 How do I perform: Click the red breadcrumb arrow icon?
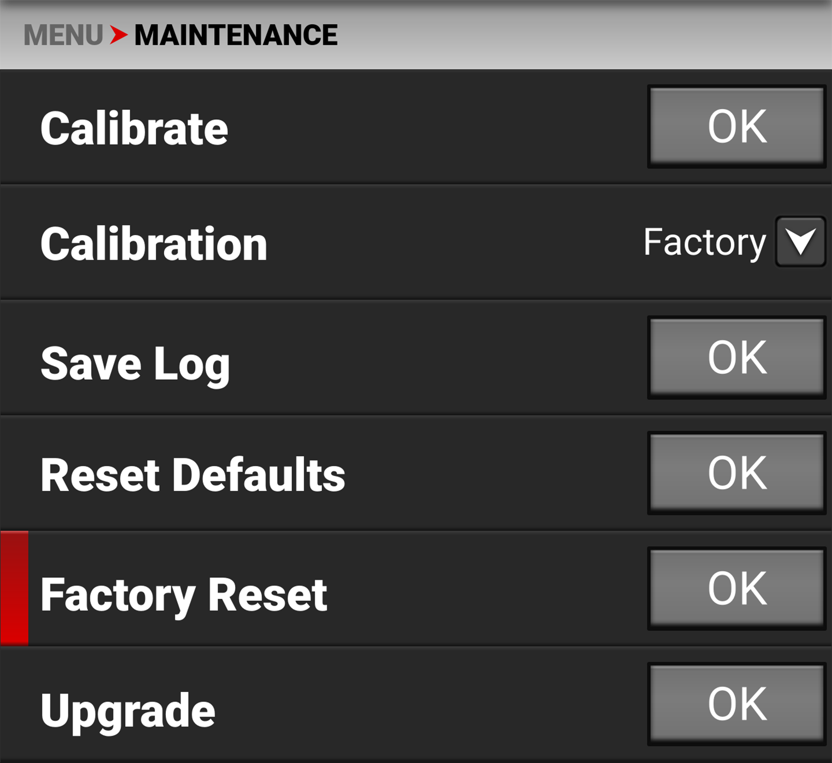coord(118,34)
